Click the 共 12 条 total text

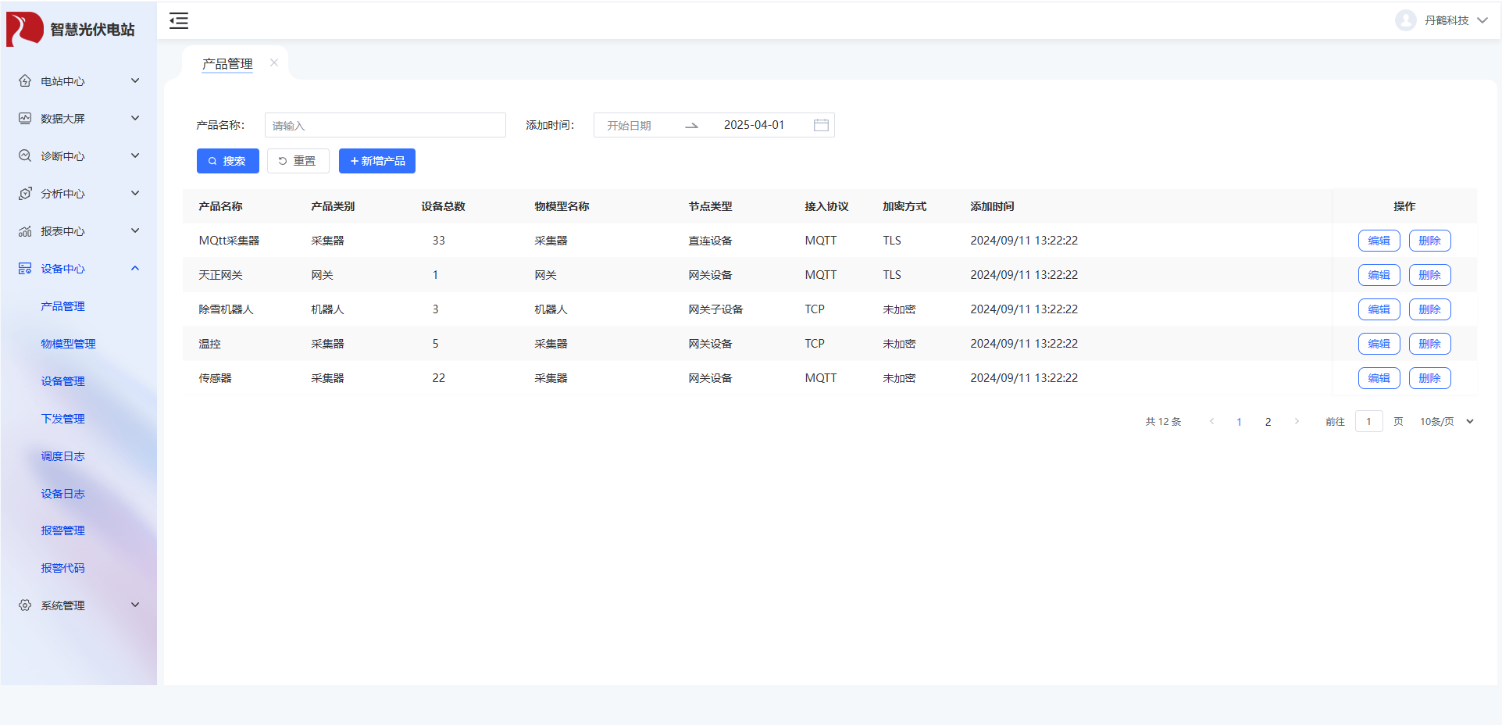(1163, 422)
